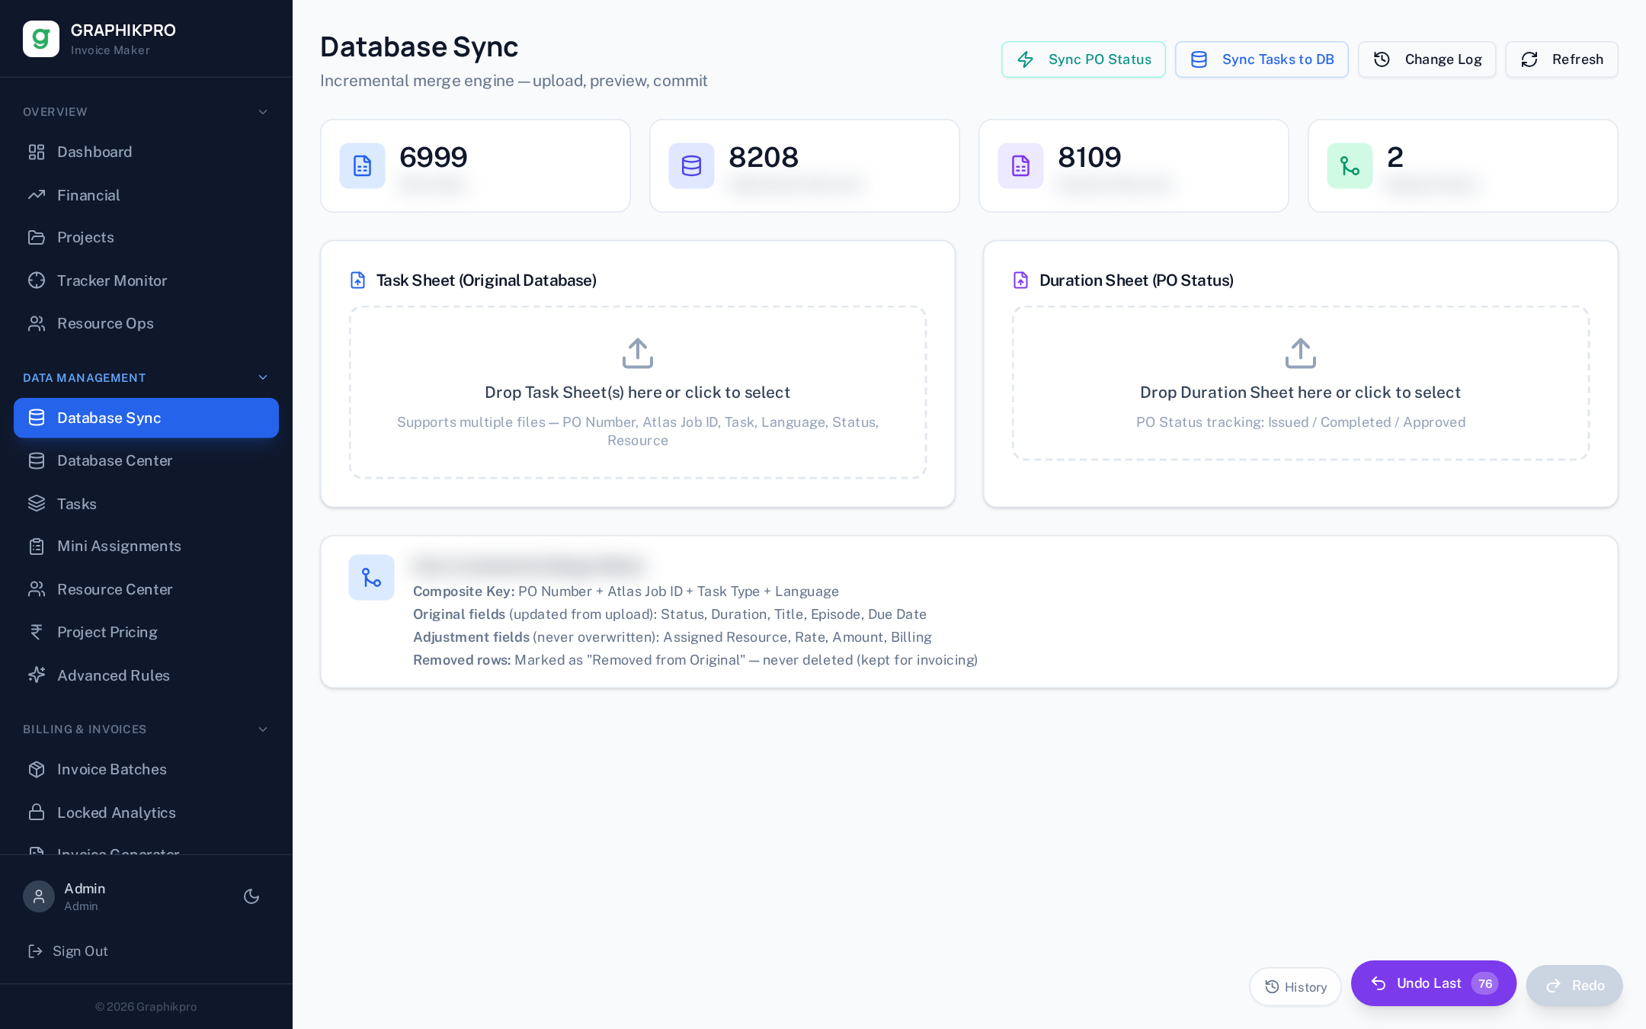Click the Resource Ops people icon
This screenshot has width=1646, height=1029.
click(x=37, y=323)
